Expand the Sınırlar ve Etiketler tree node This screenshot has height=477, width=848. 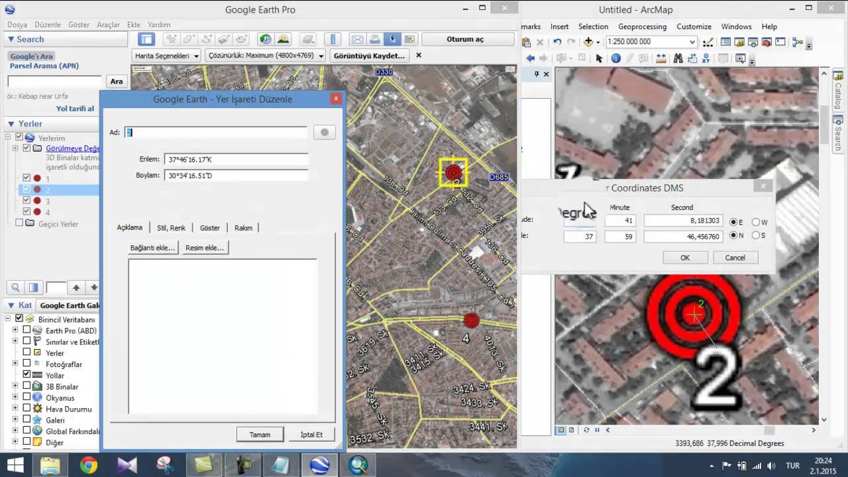15,341
